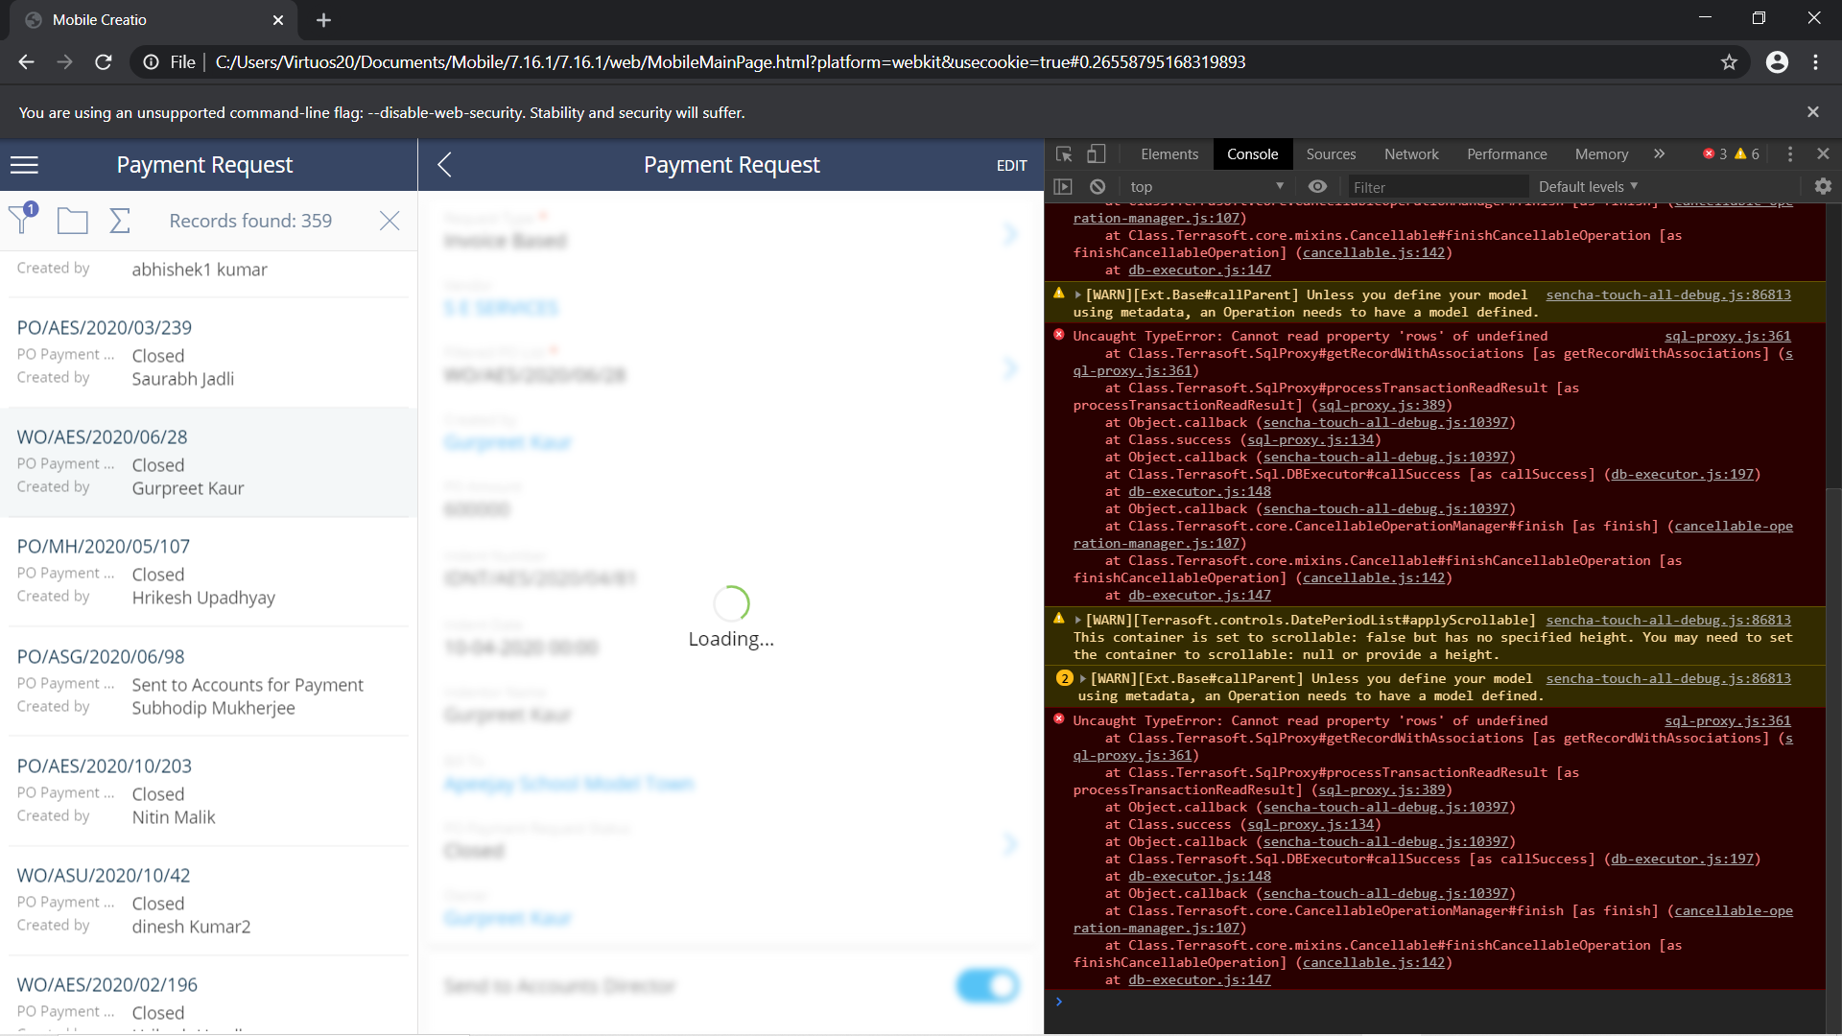1842x1036 pixels.
Task: Clear the records found filter with X
Action: click(x=390, y=221)
